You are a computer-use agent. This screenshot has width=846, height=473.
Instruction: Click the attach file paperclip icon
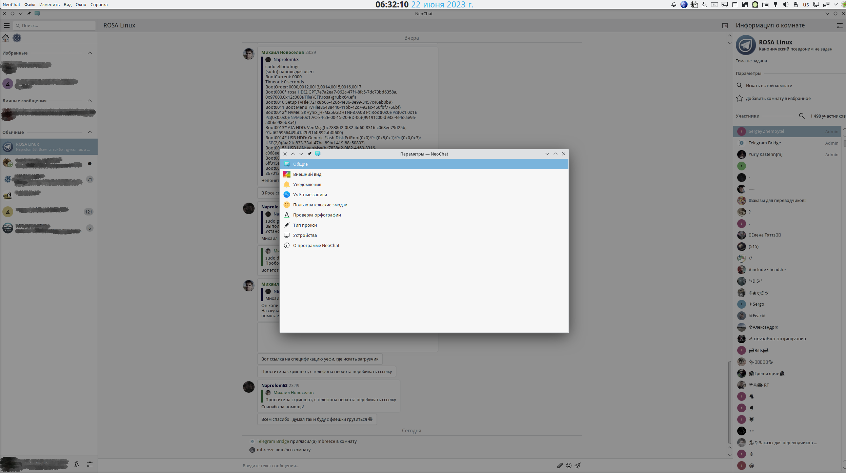click(560, 466)
